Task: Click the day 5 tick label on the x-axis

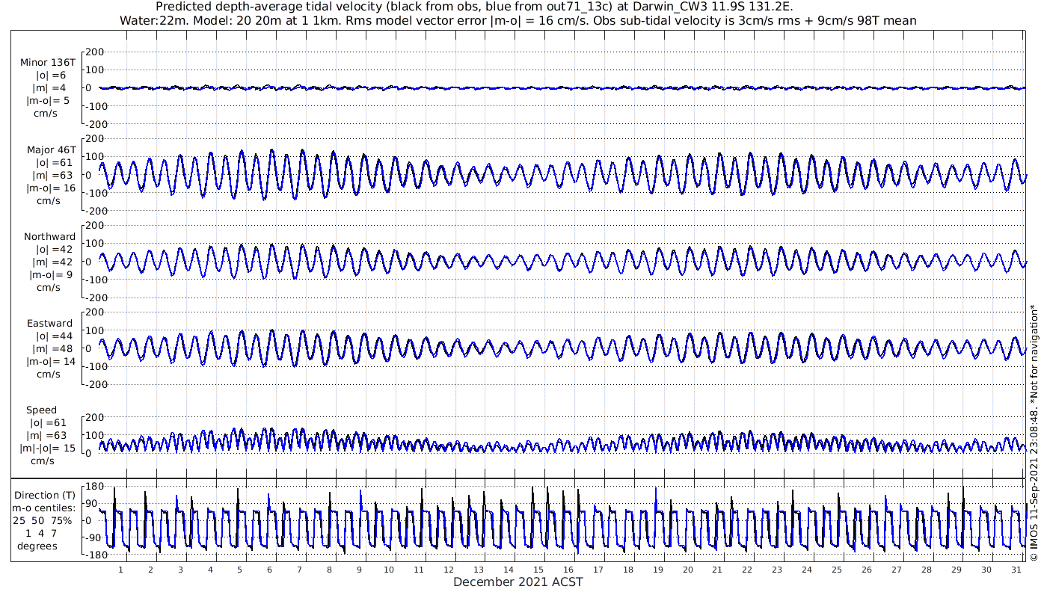Action: tap(240, 570)
